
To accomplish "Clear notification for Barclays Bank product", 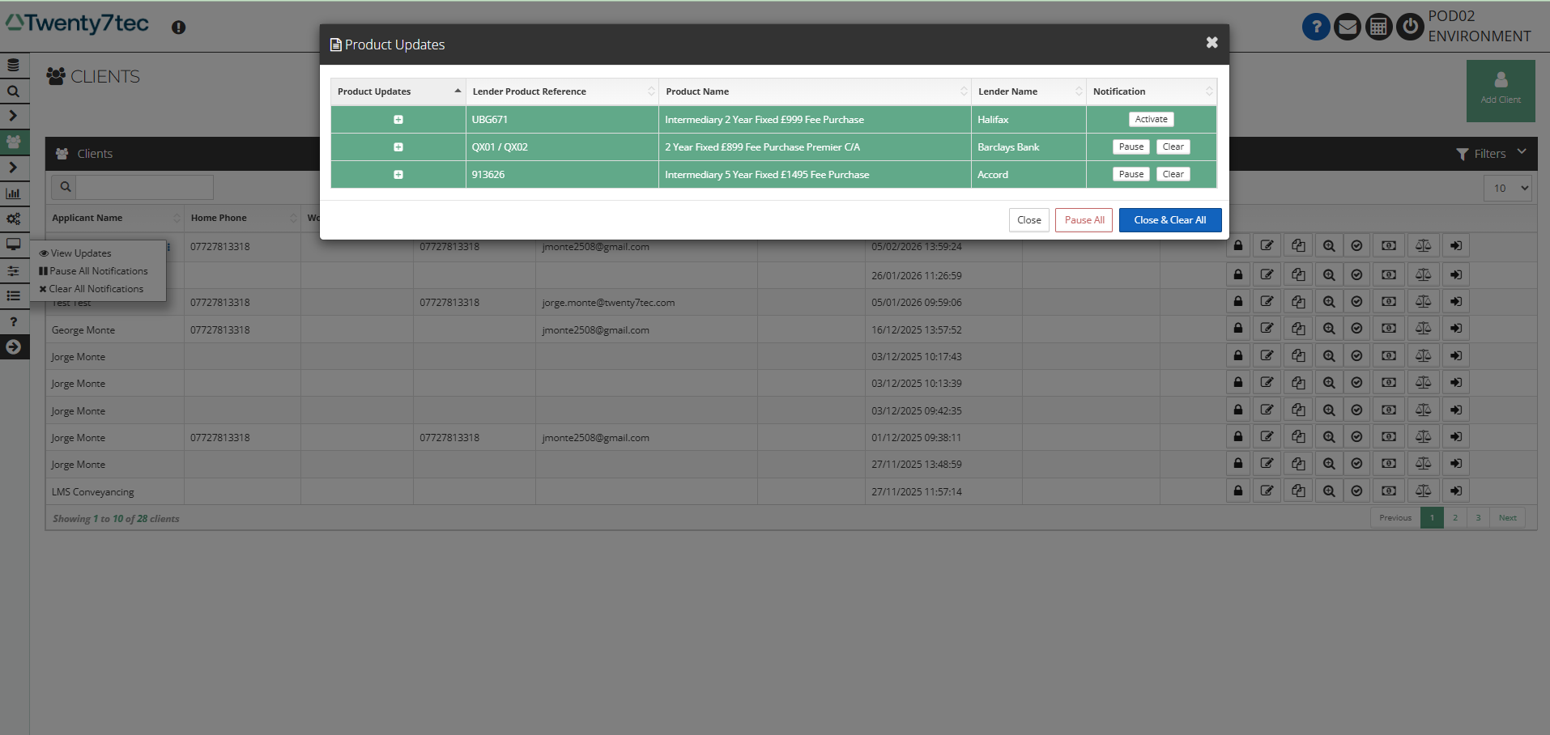I will click(x=1173, y=147).
